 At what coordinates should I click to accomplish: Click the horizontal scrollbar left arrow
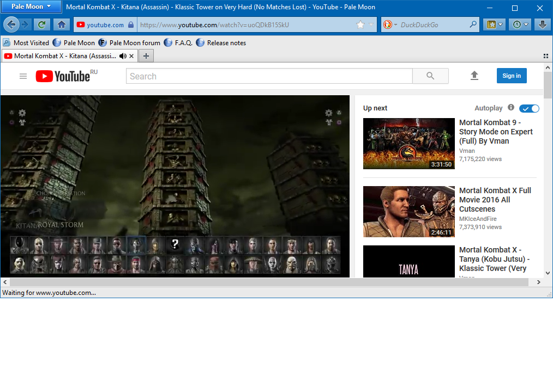pyautogui.click(x=5, y=282)
